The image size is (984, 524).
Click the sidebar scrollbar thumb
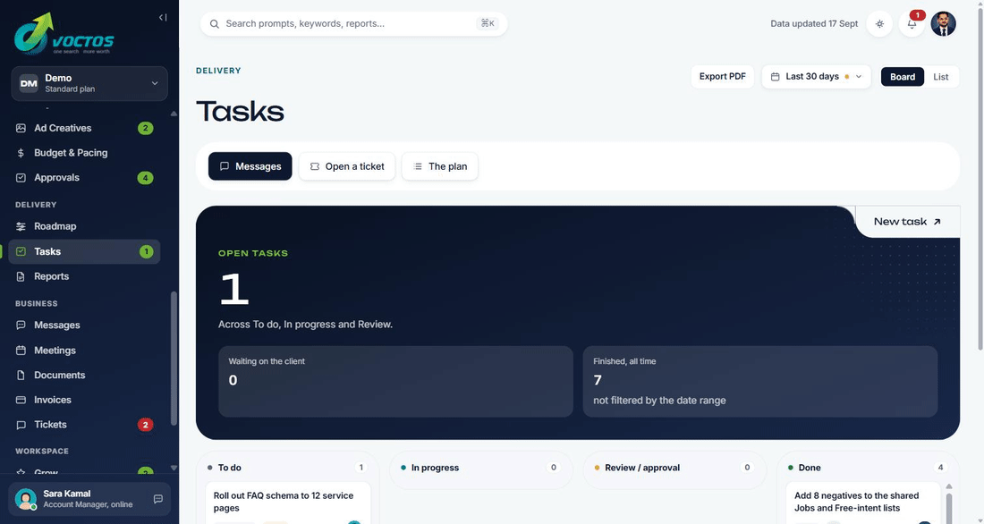coord(174,359)
